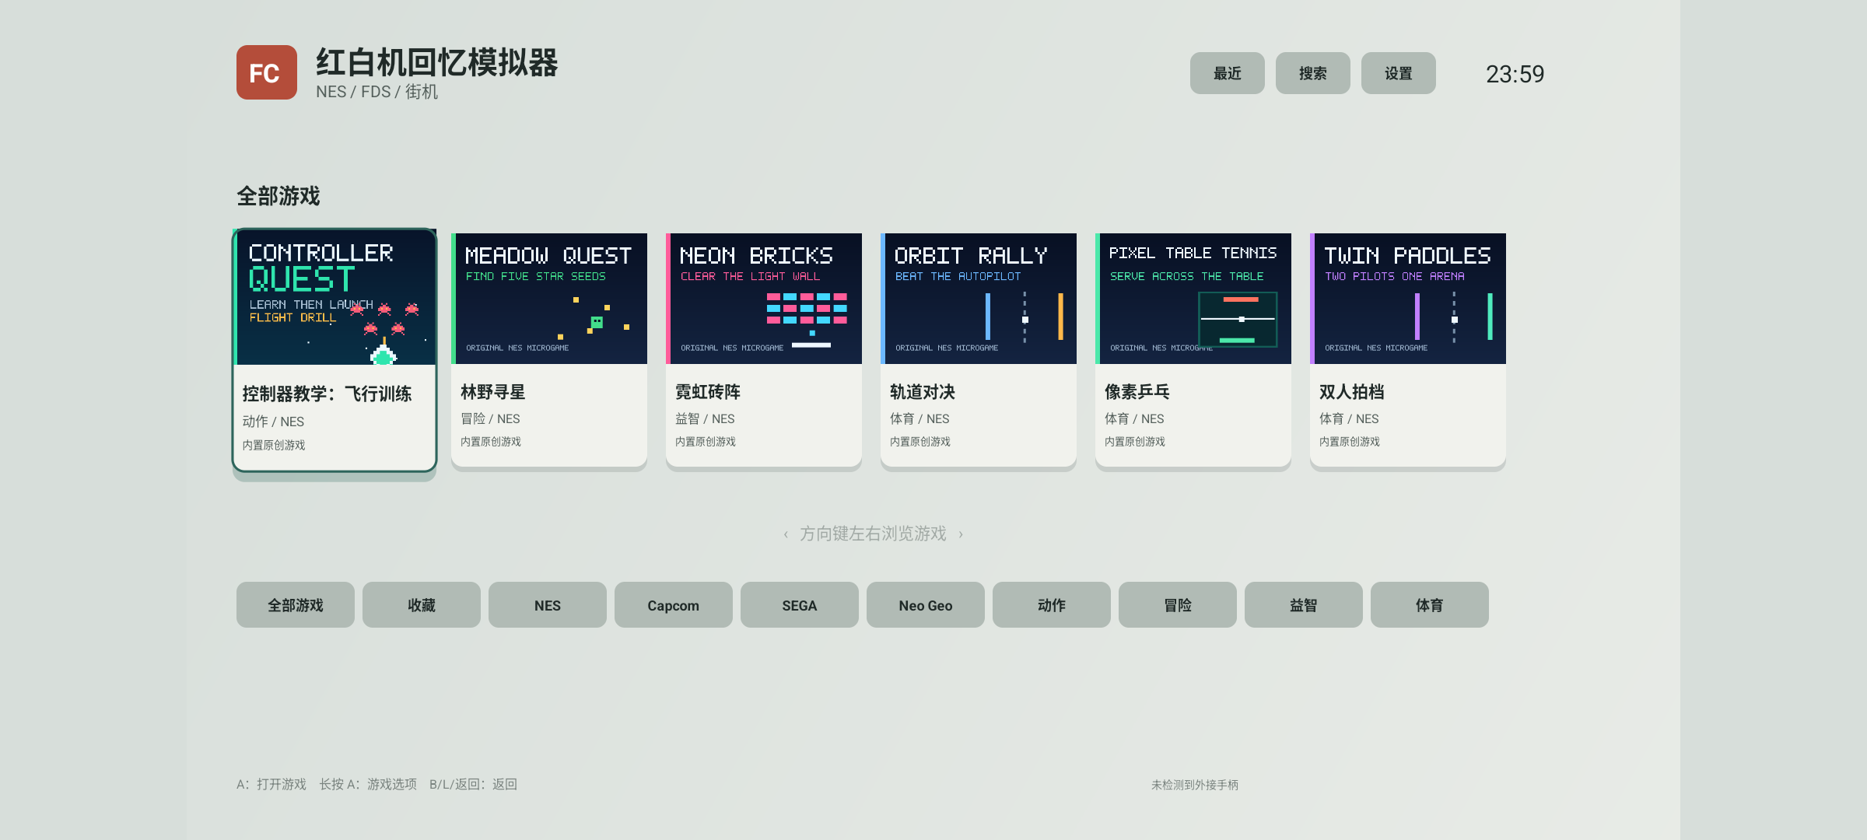Click the 全部游戏 section heading
Screen dimensions: 1867x840
(278, 196)
